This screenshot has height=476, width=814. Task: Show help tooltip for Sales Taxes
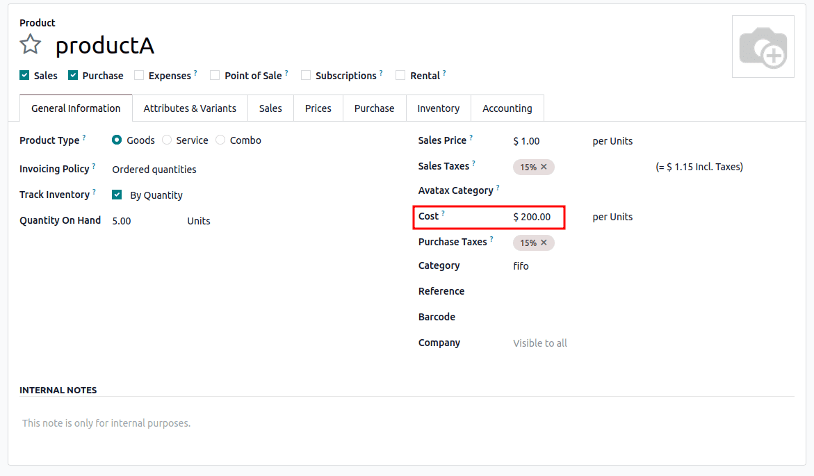pyautogui.click(x=473, y=163)
